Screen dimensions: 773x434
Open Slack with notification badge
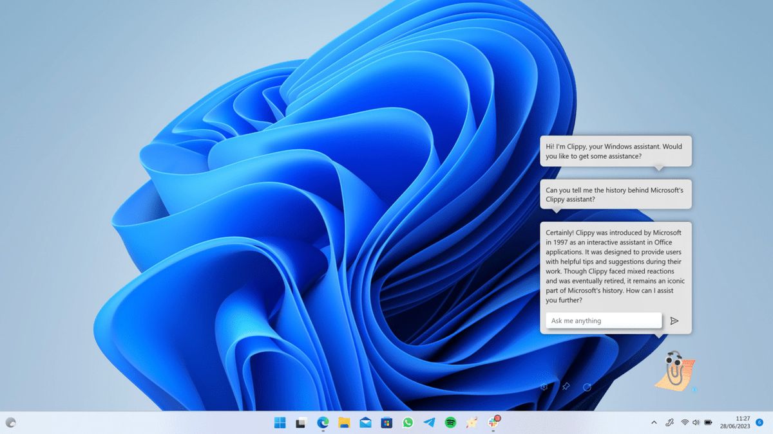click(493, 422)
